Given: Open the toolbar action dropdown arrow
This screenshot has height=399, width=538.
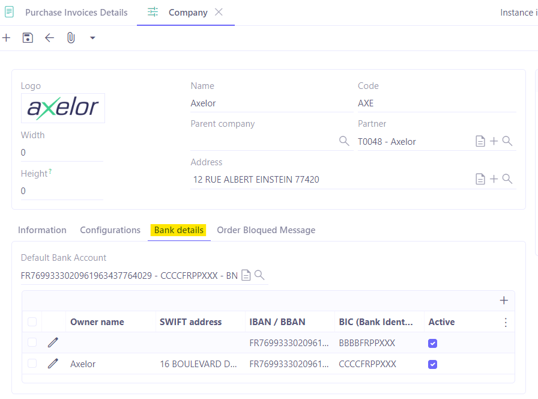Looking at the screenshot, I should (x=92, y=37).
